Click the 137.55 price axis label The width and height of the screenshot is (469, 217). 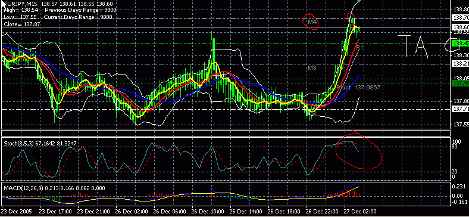tap(460, 124)
